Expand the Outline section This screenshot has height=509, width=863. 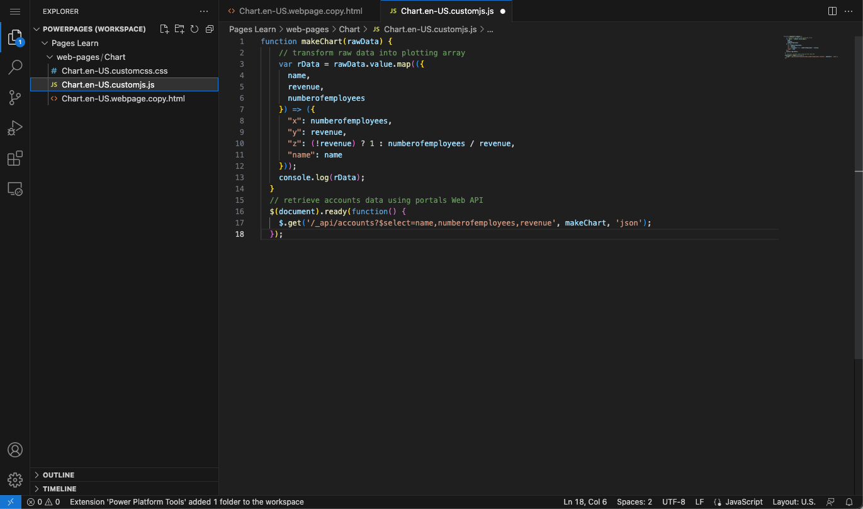[59, 475]
